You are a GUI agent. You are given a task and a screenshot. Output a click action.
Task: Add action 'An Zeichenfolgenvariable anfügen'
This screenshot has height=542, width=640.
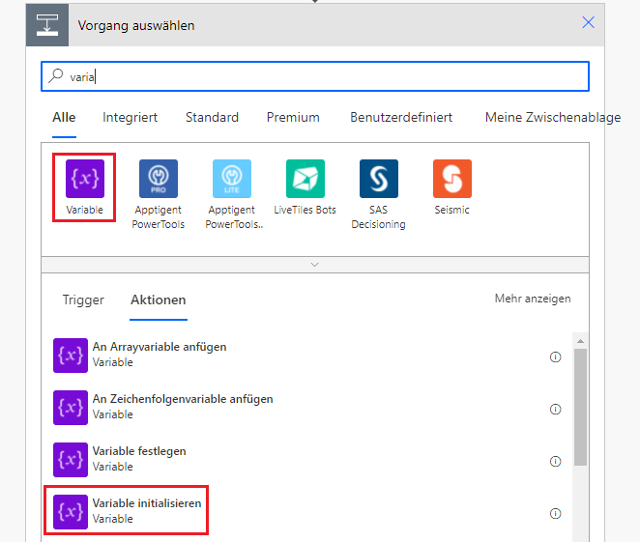pyautogui.click(x=308, y=408)
